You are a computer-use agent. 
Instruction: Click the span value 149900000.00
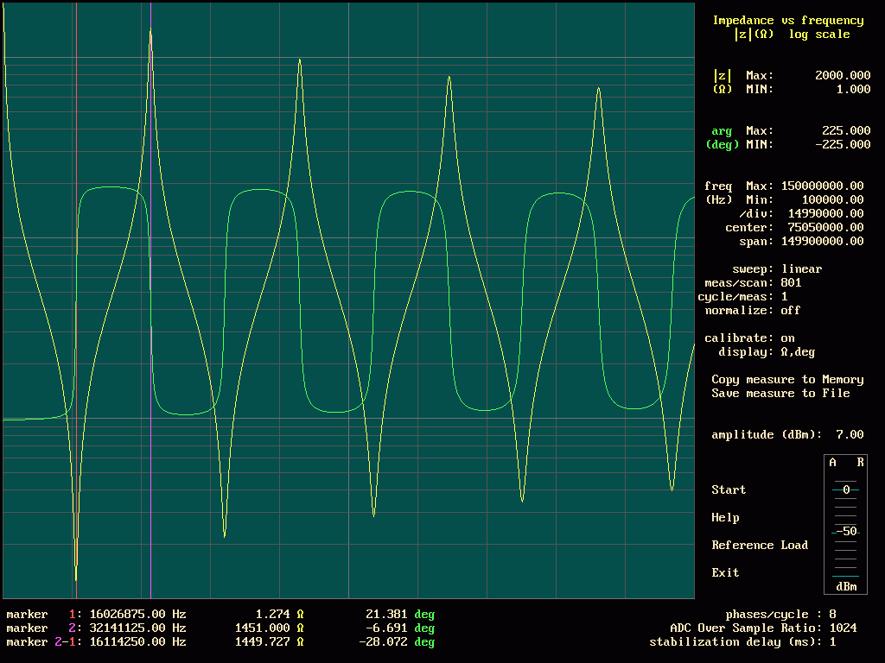[823, 242]
